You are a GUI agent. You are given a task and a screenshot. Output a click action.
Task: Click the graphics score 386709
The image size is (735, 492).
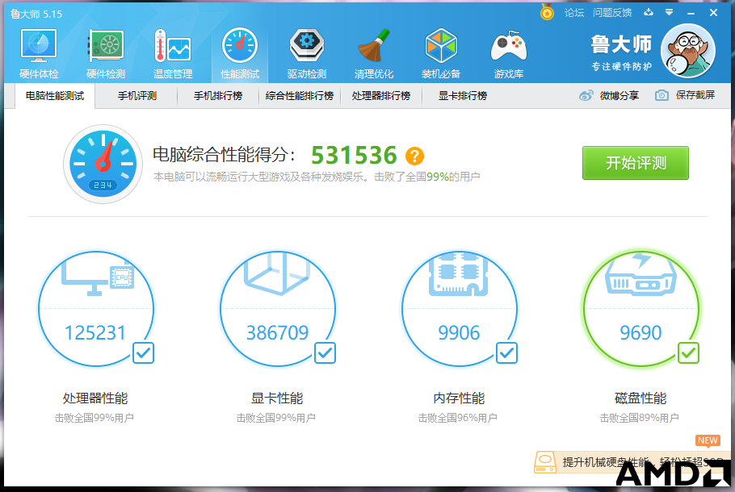coord(277,333)
